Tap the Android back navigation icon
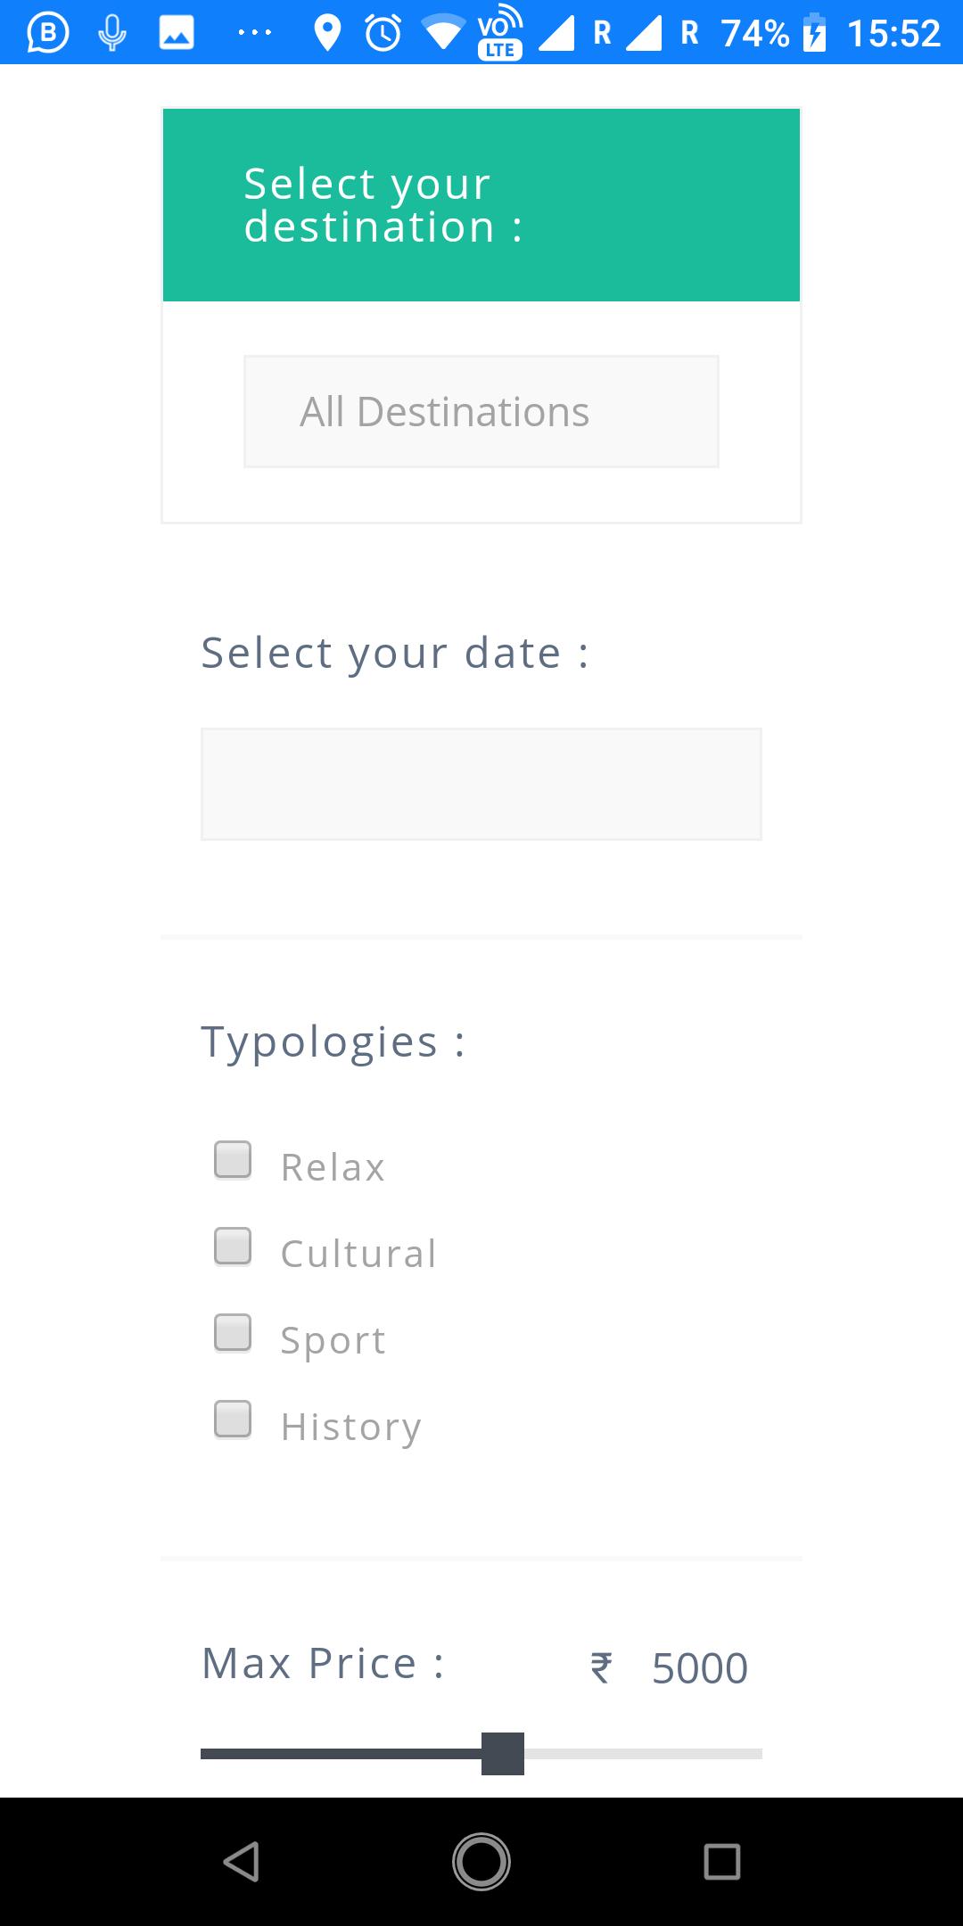 (241, 1862)
